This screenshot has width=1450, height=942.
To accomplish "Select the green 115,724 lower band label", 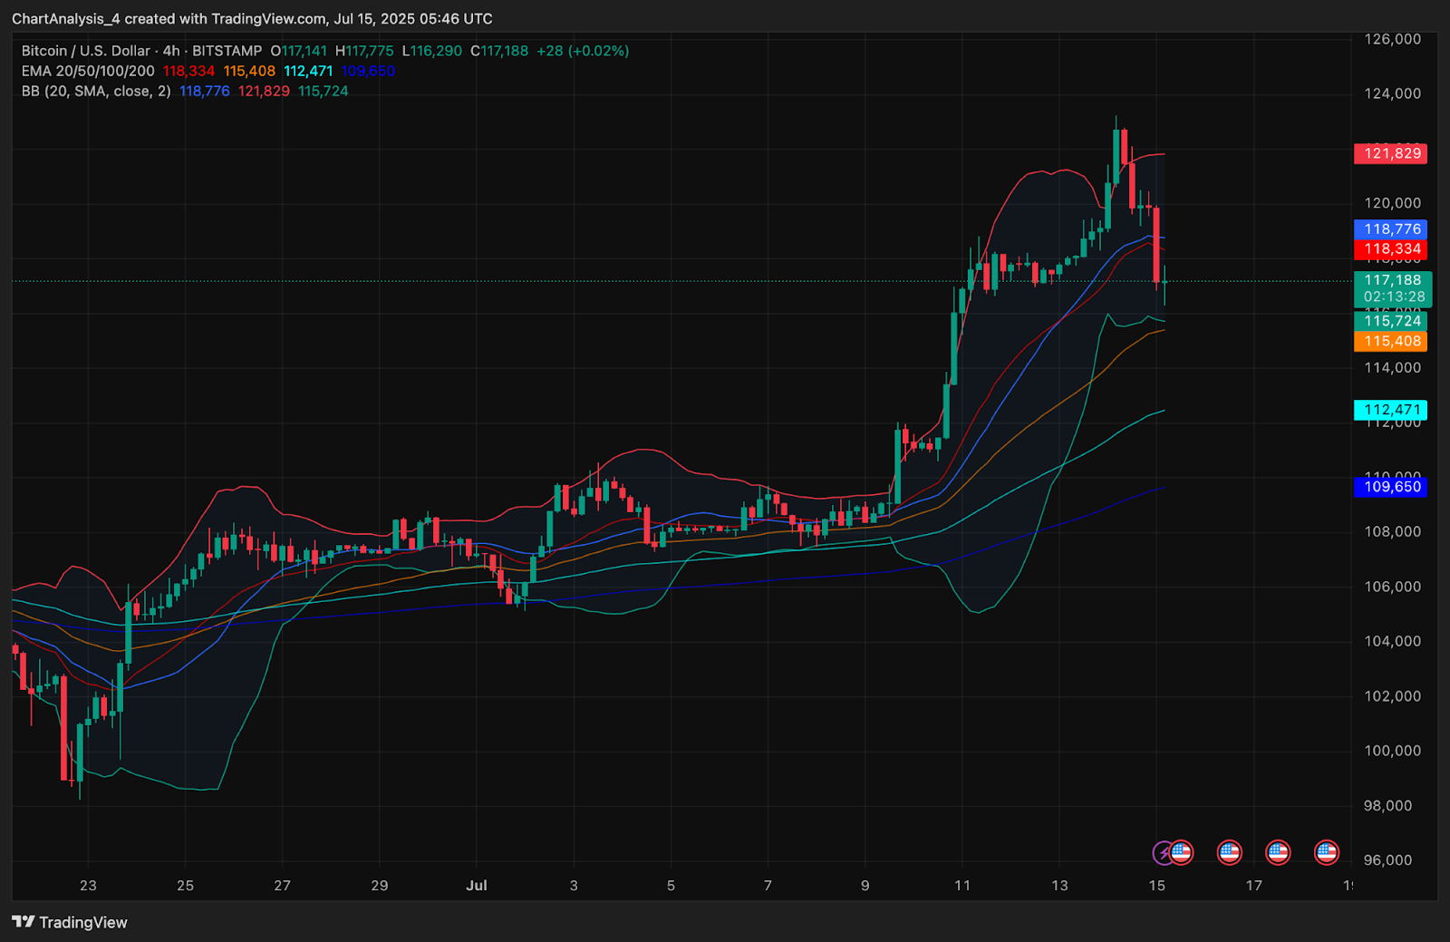I will point(1390,321).
